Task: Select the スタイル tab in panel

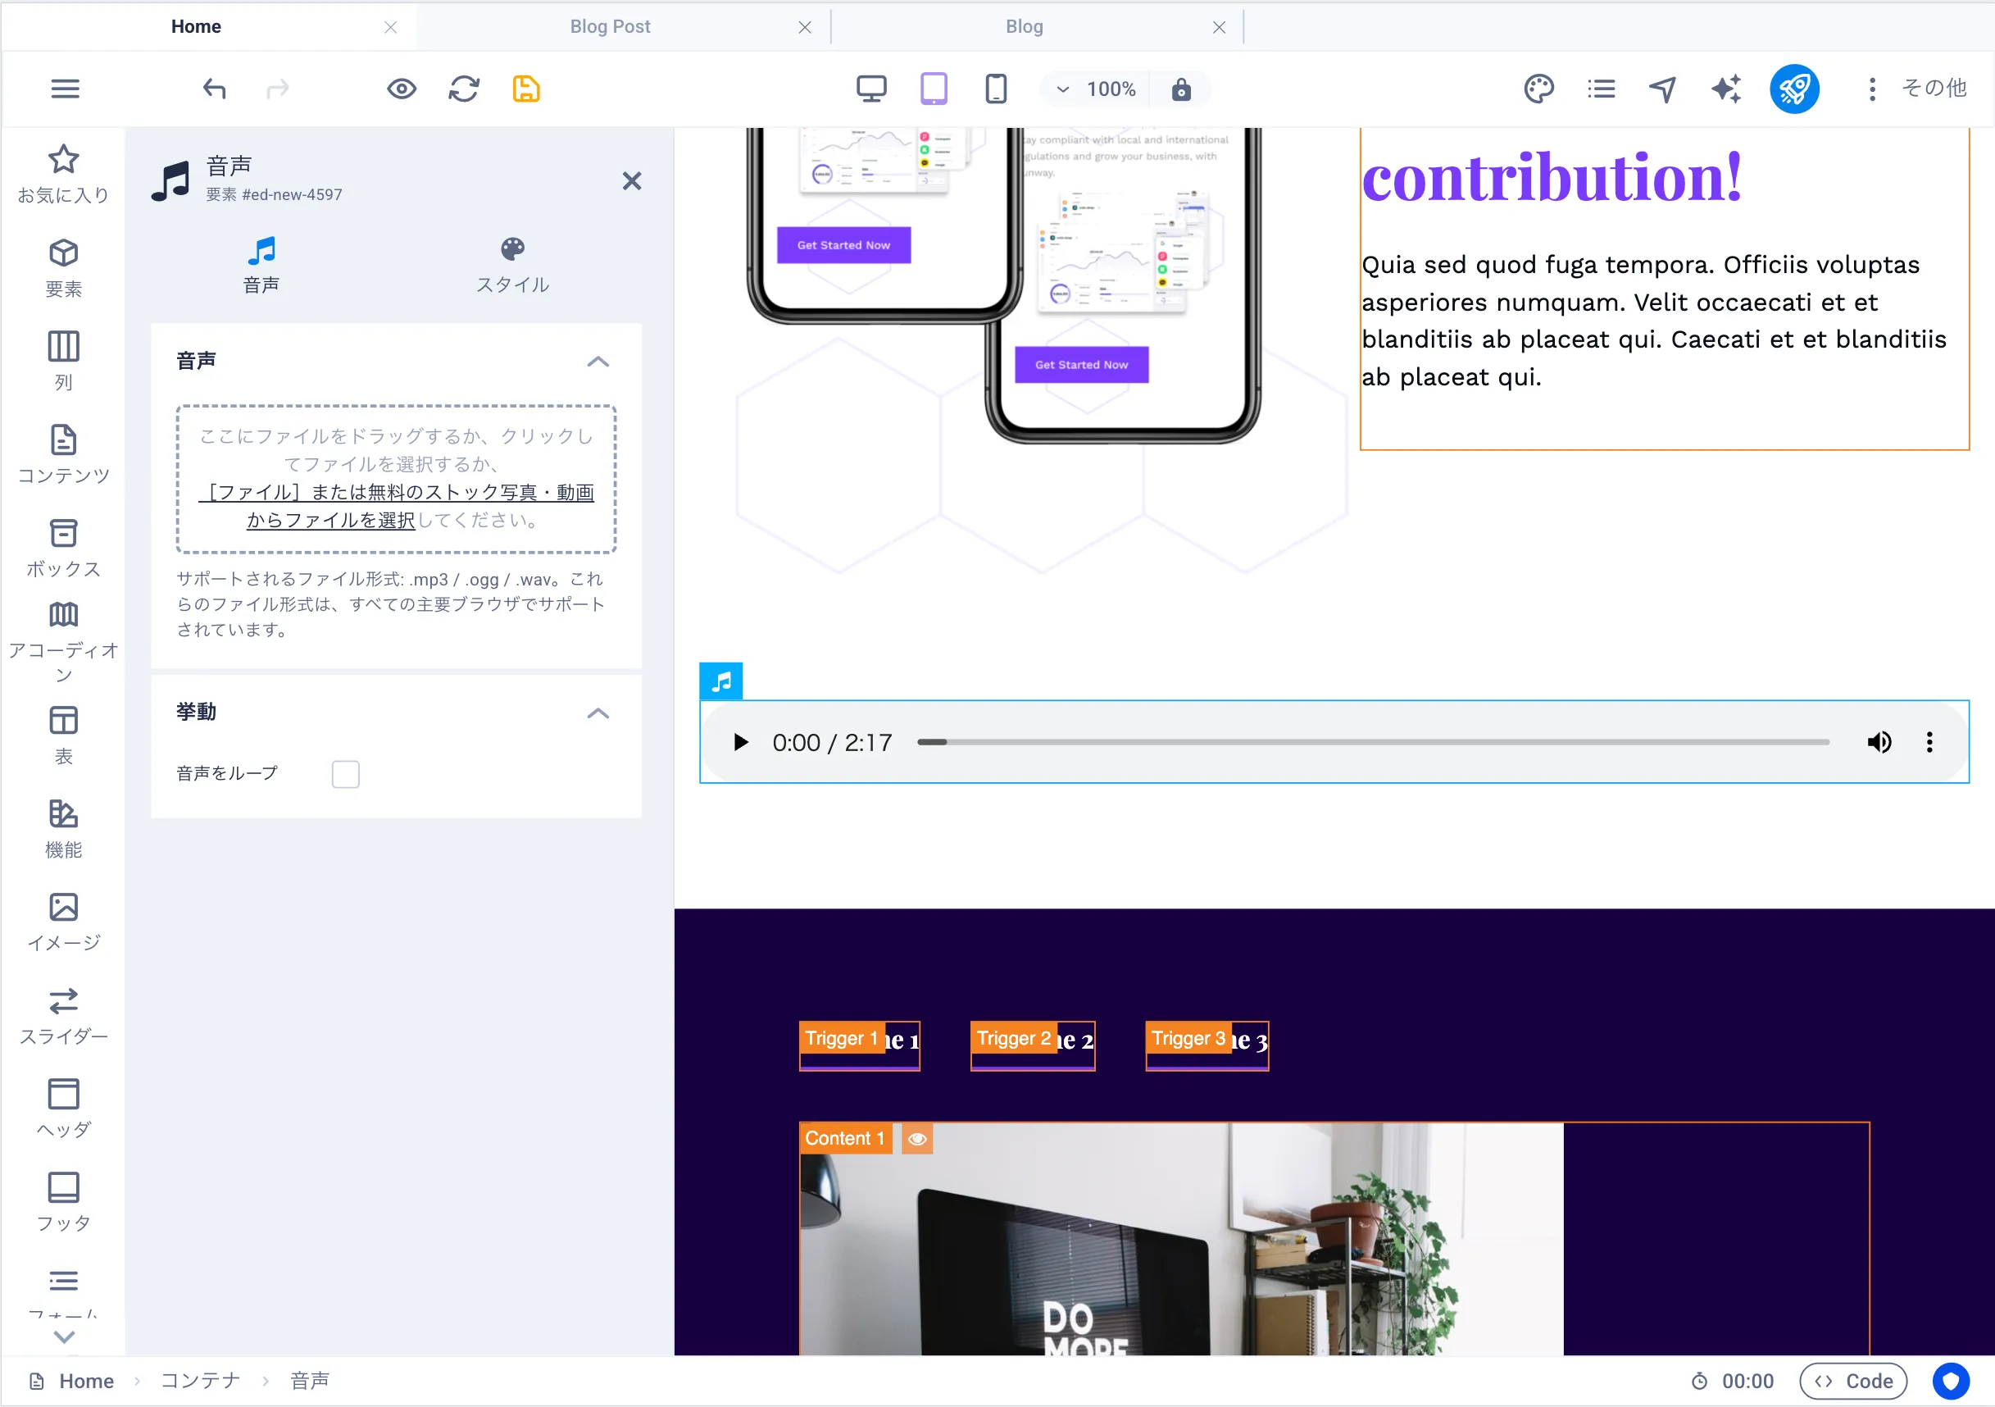Action: pos(512,265)
